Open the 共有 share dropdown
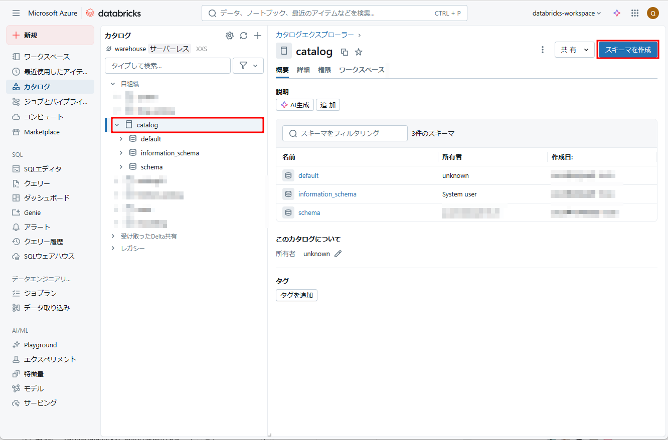This screenshot has height=440, width=668. 574,50
